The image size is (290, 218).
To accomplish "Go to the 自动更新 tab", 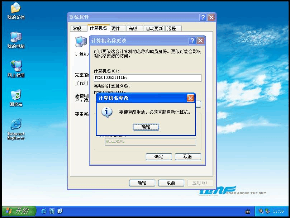I will 154,29.
